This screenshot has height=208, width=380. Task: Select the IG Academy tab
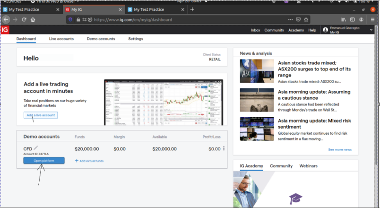point(251,166)
